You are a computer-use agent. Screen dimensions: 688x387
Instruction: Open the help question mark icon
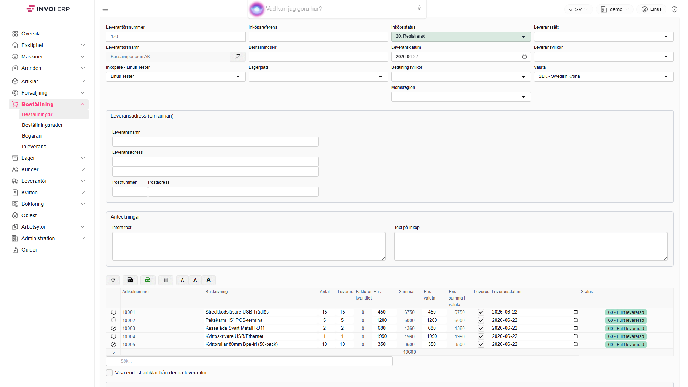(674, 9)
